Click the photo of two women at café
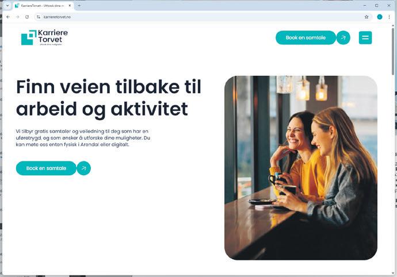 301,168
